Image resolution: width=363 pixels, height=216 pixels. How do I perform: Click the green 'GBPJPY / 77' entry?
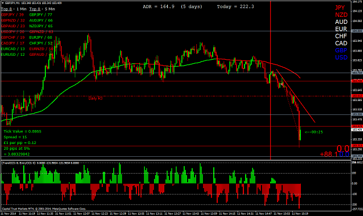coord(41,15)
